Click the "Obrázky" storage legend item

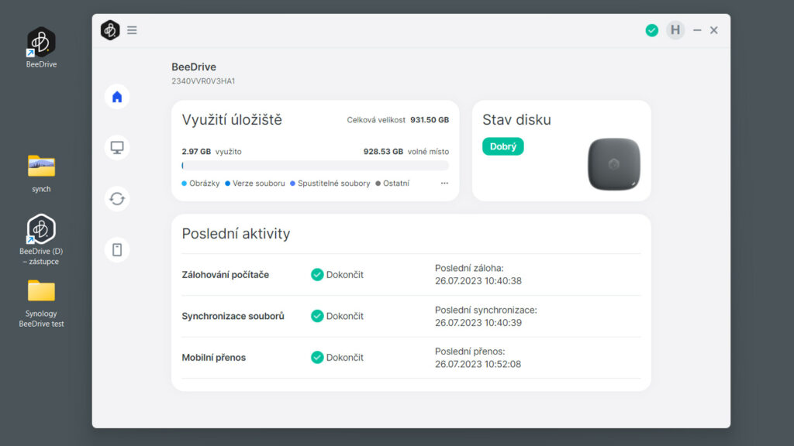201,184
